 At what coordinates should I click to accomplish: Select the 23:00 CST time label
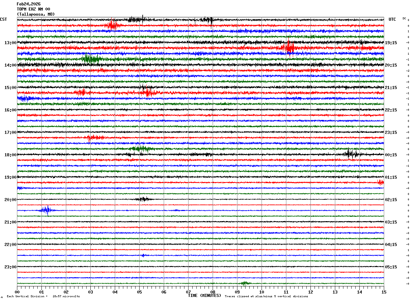pos(10,267)
